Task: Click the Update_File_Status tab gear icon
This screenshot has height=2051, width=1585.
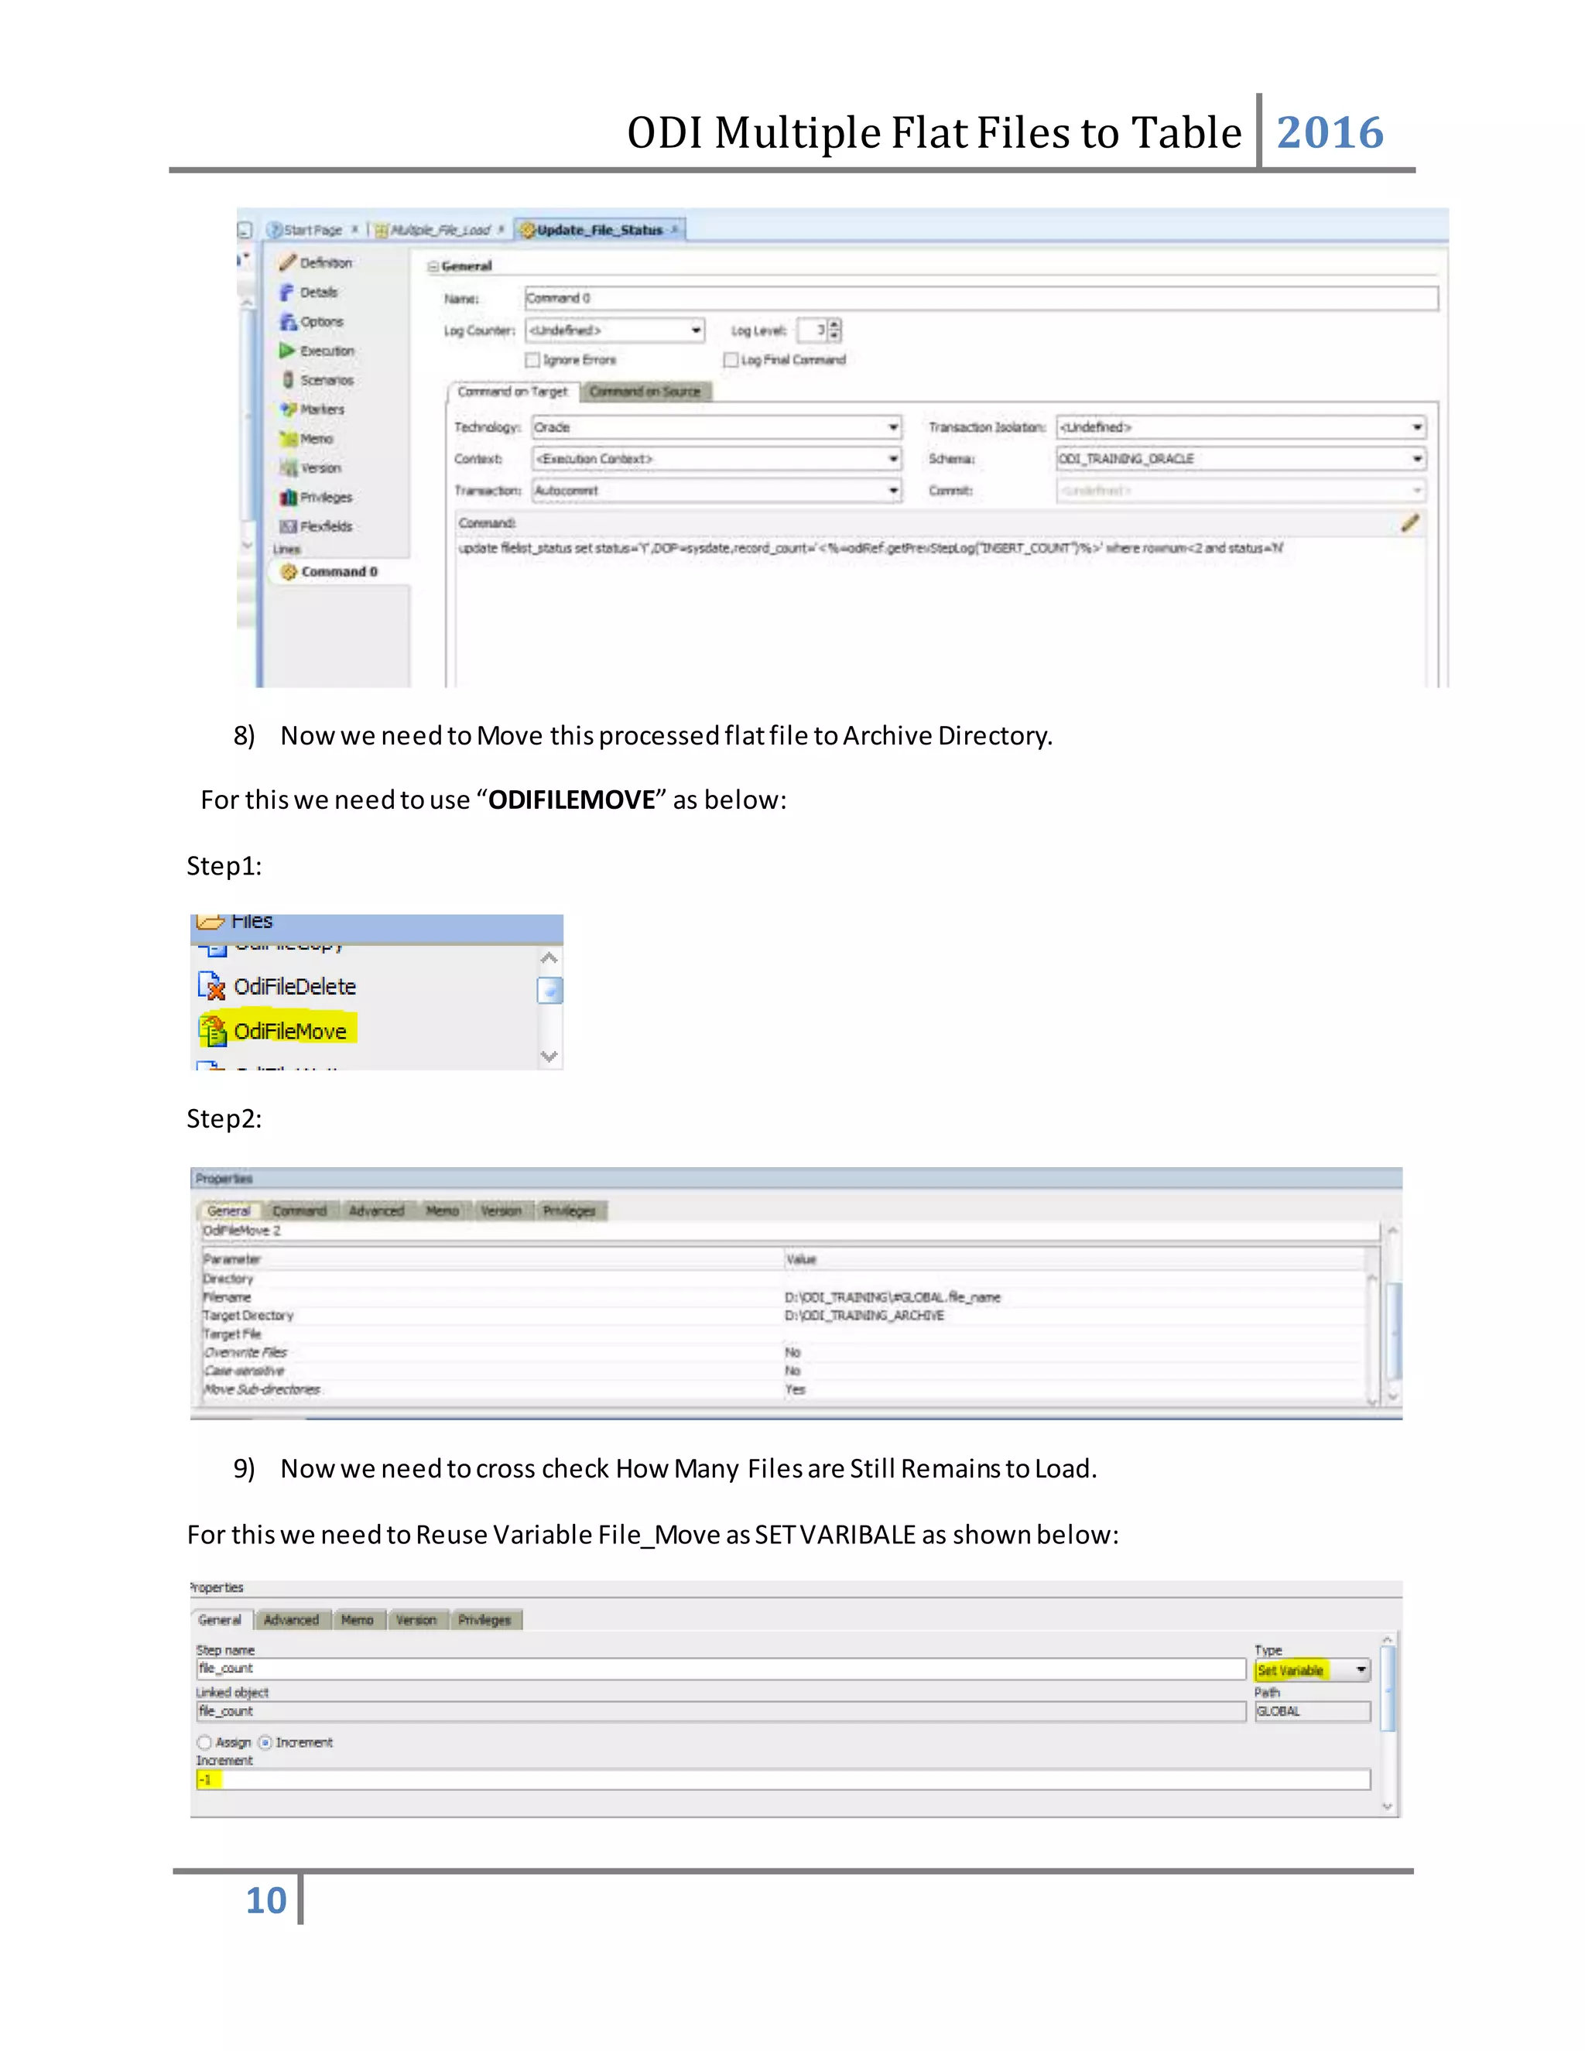Action: click(528, 229)
